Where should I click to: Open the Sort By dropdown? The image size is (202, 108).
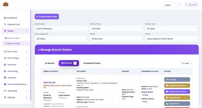click(172, 39)
